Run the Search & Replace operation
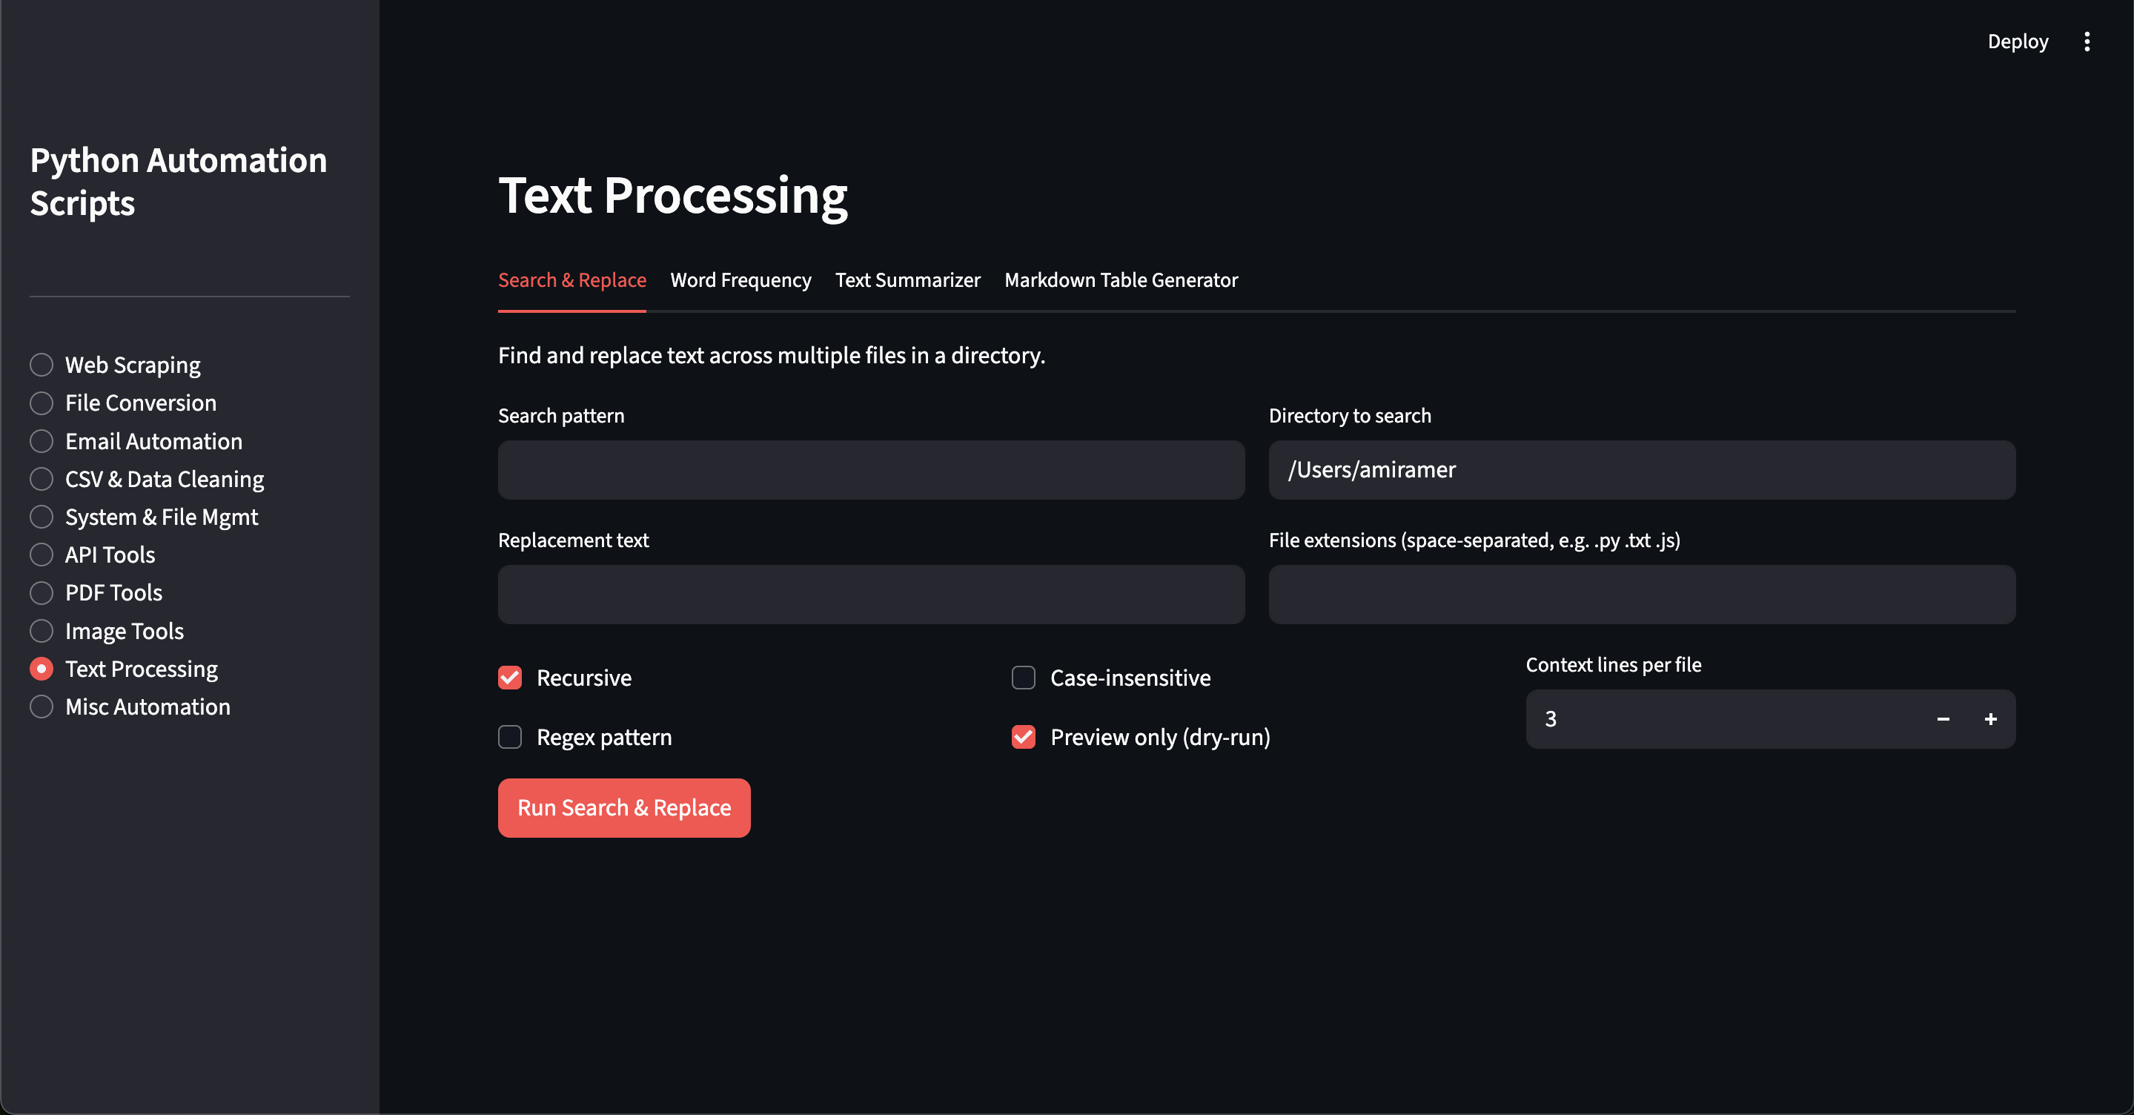 624,807
